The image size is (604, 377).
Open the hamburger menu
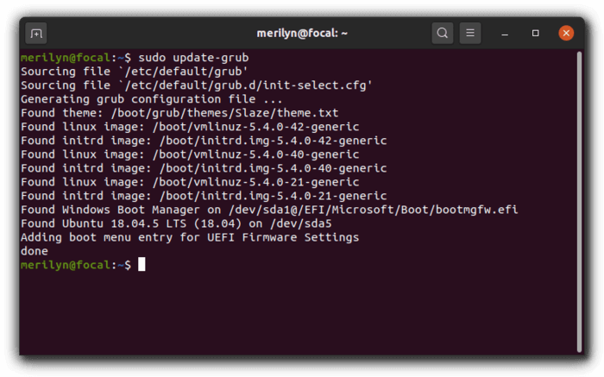click(470, 33)
